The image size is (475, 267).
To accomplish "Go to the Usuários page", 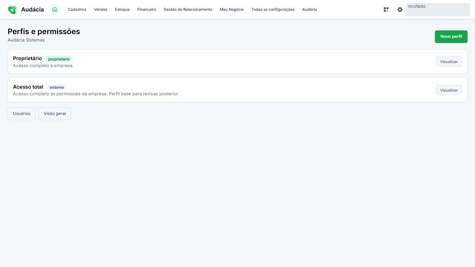I will click(22, 114).
